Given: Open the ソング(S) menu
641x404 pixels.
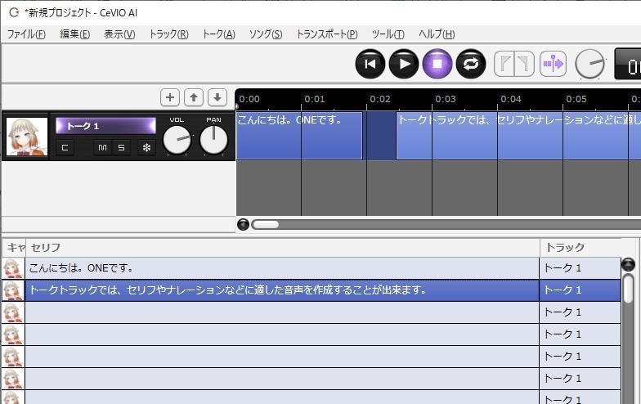Looking at the screenshot, I should pos(266,34).
